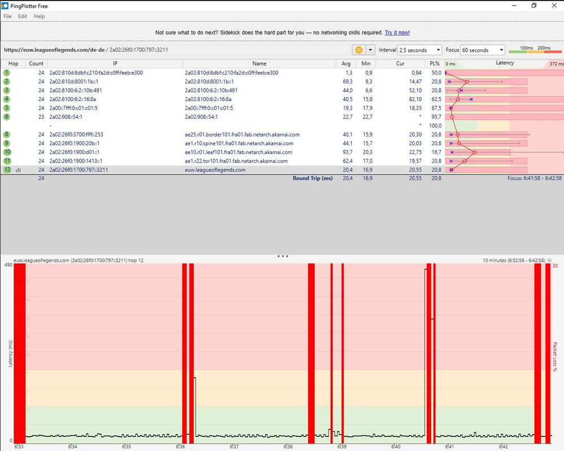Viewport: 564px width, 451px height.
Task: Click name ae1.r22.tor101.fra01.fab.netarch.akamai.com
Action: click(236, 161)
